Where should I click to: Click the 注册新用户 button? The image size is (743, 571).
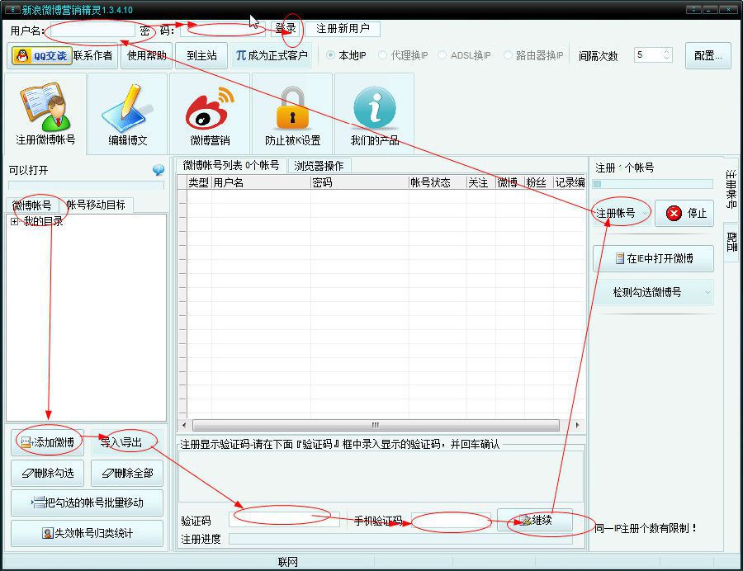tap(343, 29)
